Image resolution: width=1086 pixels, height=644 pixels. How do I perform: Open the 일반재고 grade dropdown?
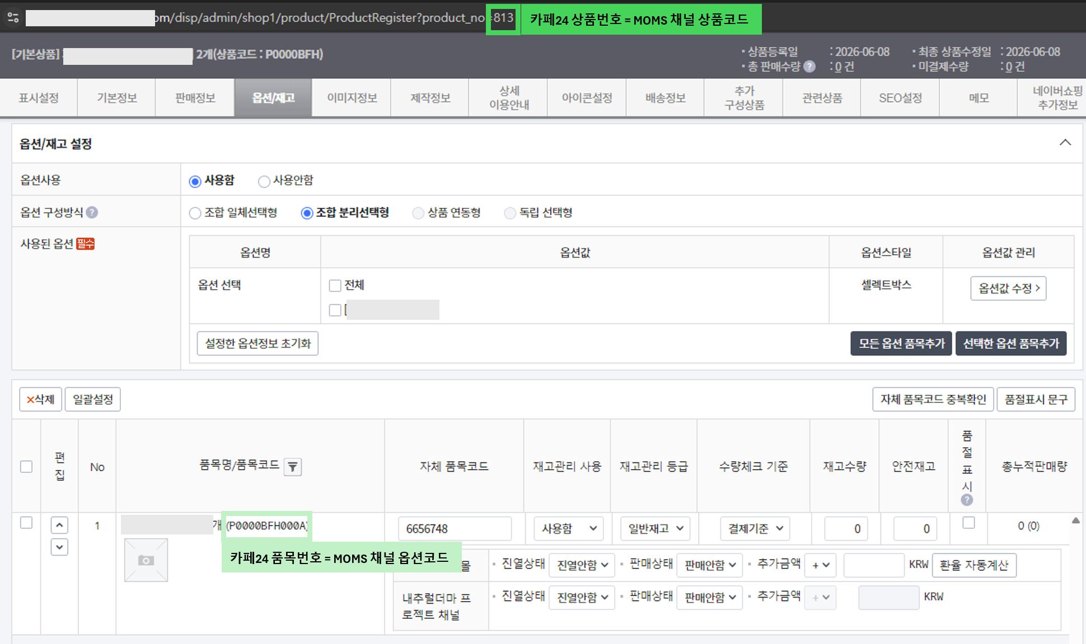(x=656, y=528)
